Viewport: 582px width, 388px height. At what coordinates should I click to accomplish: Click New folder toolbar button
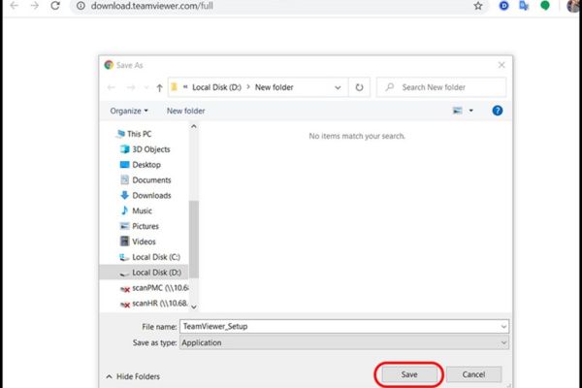pyautogui.click(x=185, y=111)
